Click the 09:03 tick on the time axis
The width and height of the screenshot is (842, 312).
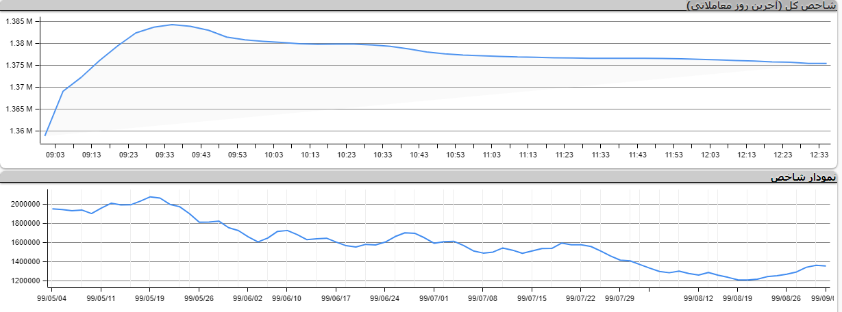tap(55, 155)
